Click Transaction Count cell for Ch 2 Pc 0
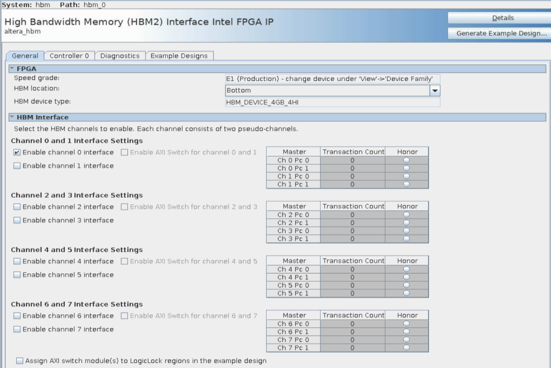The image size is (551, 368). pyautogui.click(x=352, y=214)
